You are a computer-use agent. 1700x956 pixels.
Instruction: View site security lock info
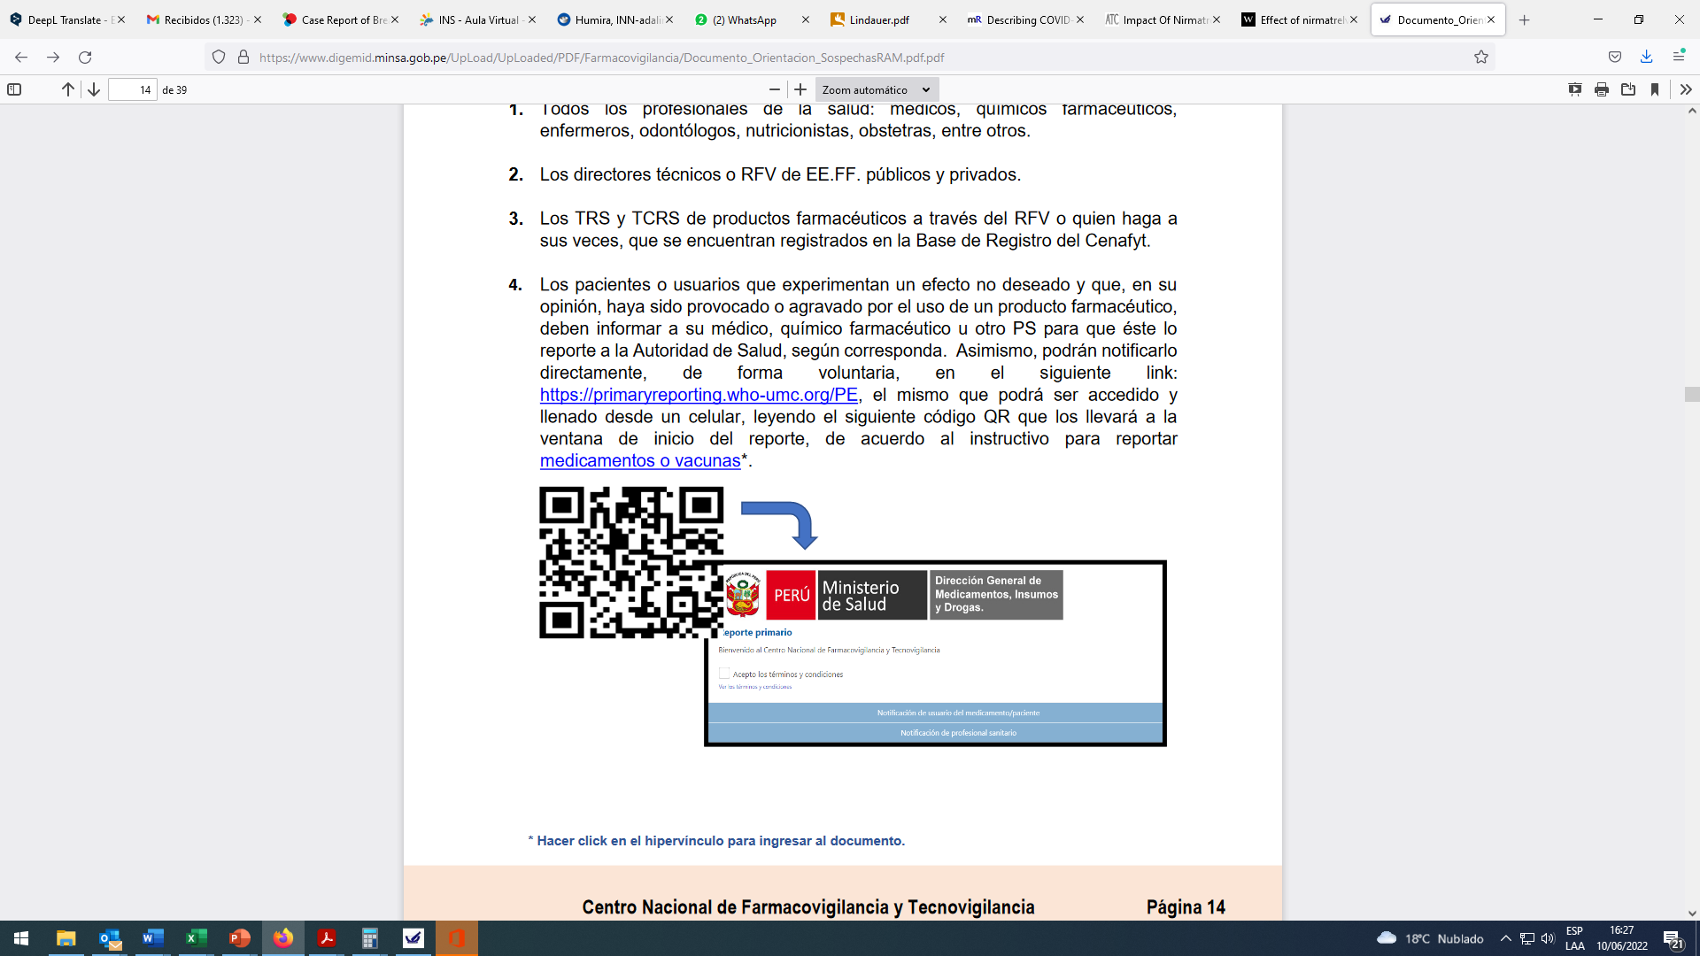[x=243, y=57]
